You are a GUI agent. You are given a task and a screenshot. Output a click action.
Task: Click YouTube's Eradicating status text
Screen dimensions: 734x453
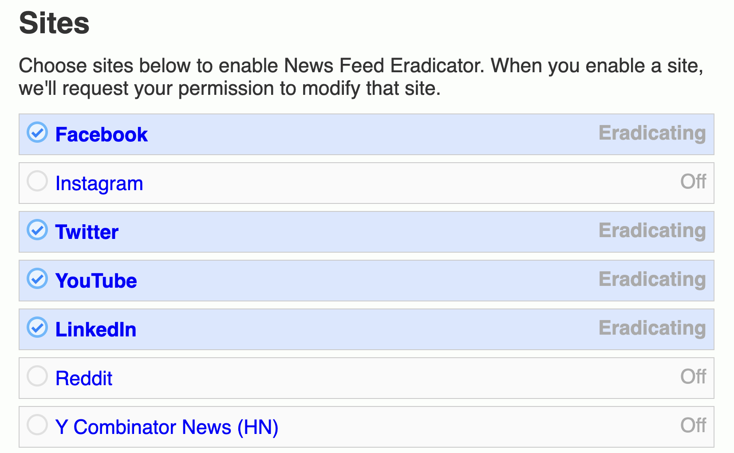(652, 280)
